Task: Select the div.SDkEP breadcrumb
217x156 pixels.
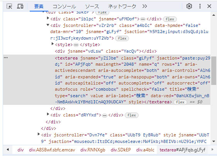Action: [121, 150]
